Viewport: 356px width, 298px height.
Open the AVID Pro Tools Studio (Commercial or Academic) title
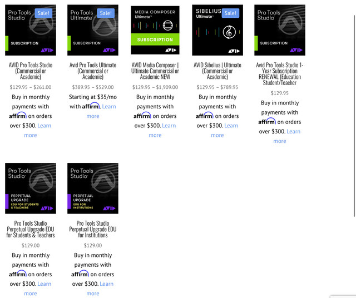pos(31,71)
